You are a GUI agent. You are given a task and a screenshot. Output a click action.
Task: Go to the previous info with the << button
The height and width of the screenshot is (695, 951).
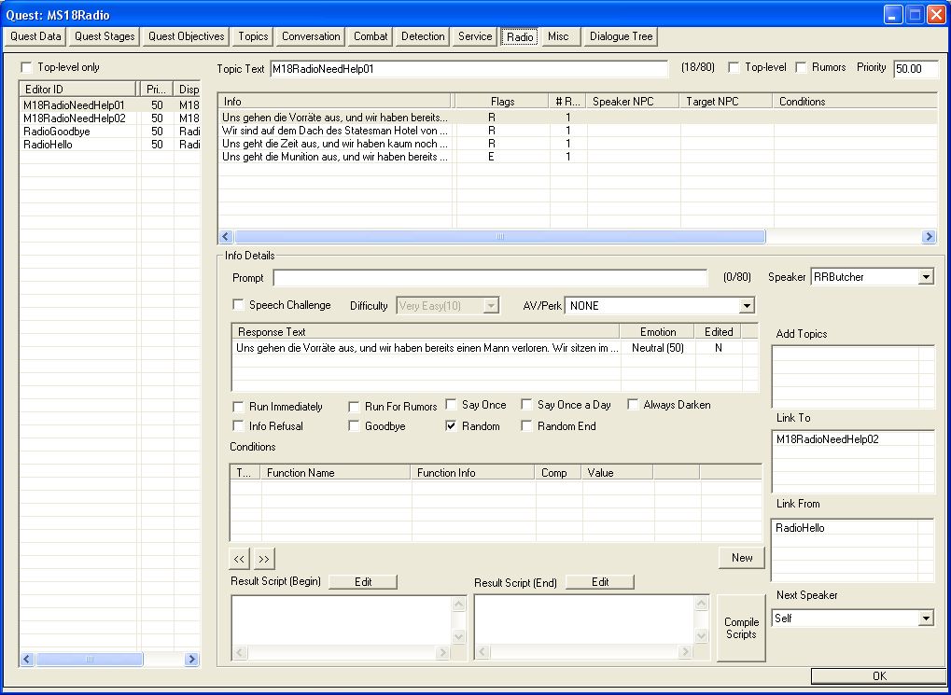pyautogui.click(x=239, y=559)
